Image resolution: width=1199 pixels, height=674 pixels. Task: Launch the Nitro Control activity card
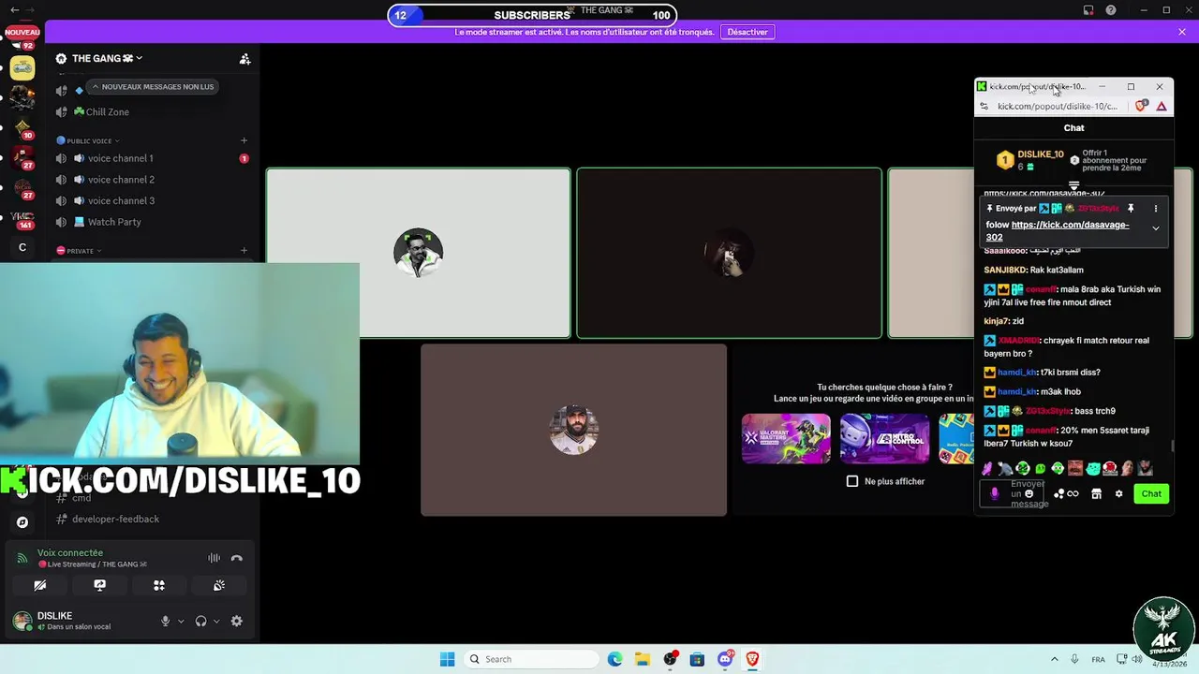pos(885,439)
